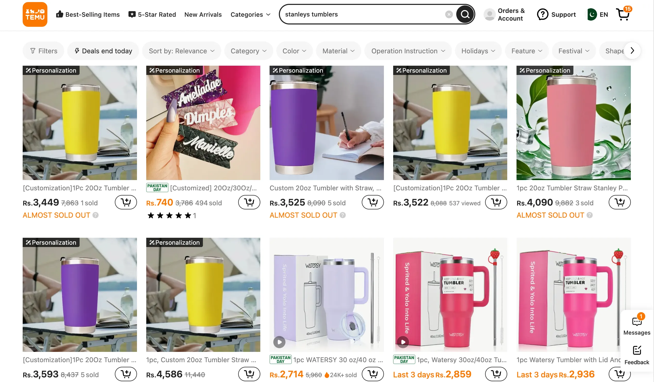The image size is (654, 382).
Task: Clear the search field with the X icon
Action: 449,14
